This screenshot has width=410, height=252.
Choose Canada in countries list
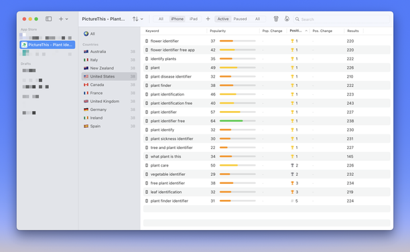click(109, 85)
